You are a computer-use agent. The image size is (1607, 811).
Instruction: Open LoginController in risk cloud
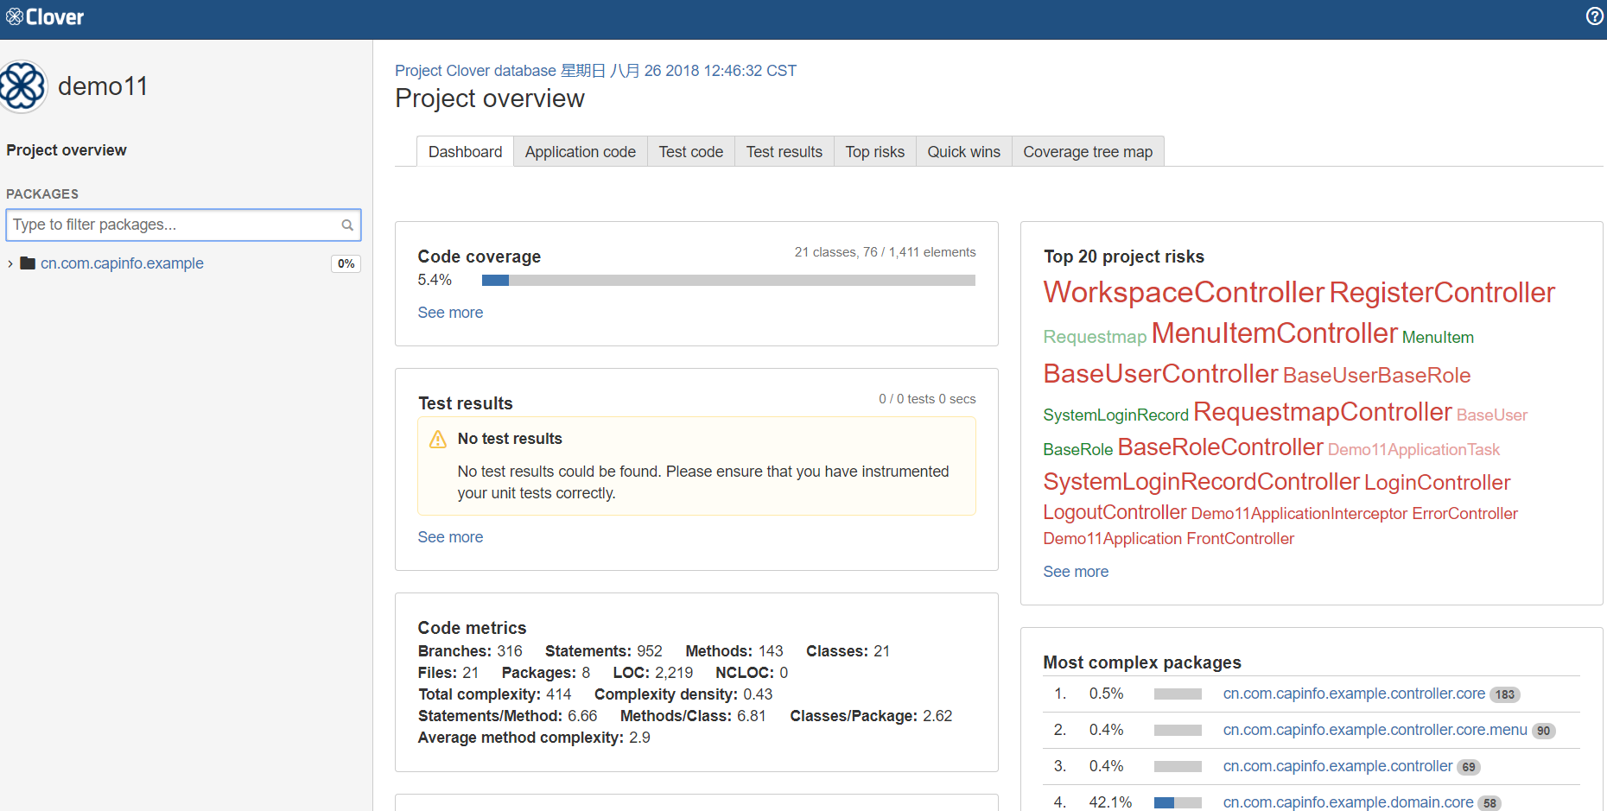pyautogui.click(x=1437, y=483)
